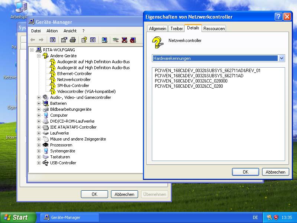
Task: Click the RITA-WOLFGANG computer icon
Action: click(39, 50)
